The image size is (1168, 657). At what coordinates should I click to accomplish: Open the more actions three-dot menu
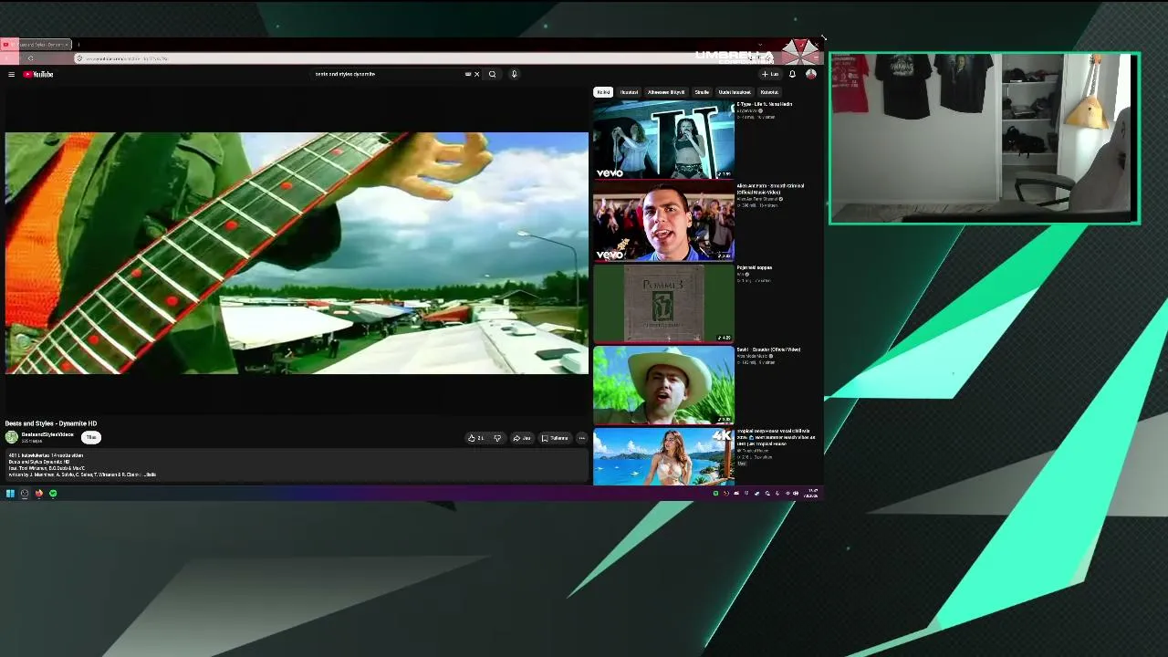pos(581,438)
